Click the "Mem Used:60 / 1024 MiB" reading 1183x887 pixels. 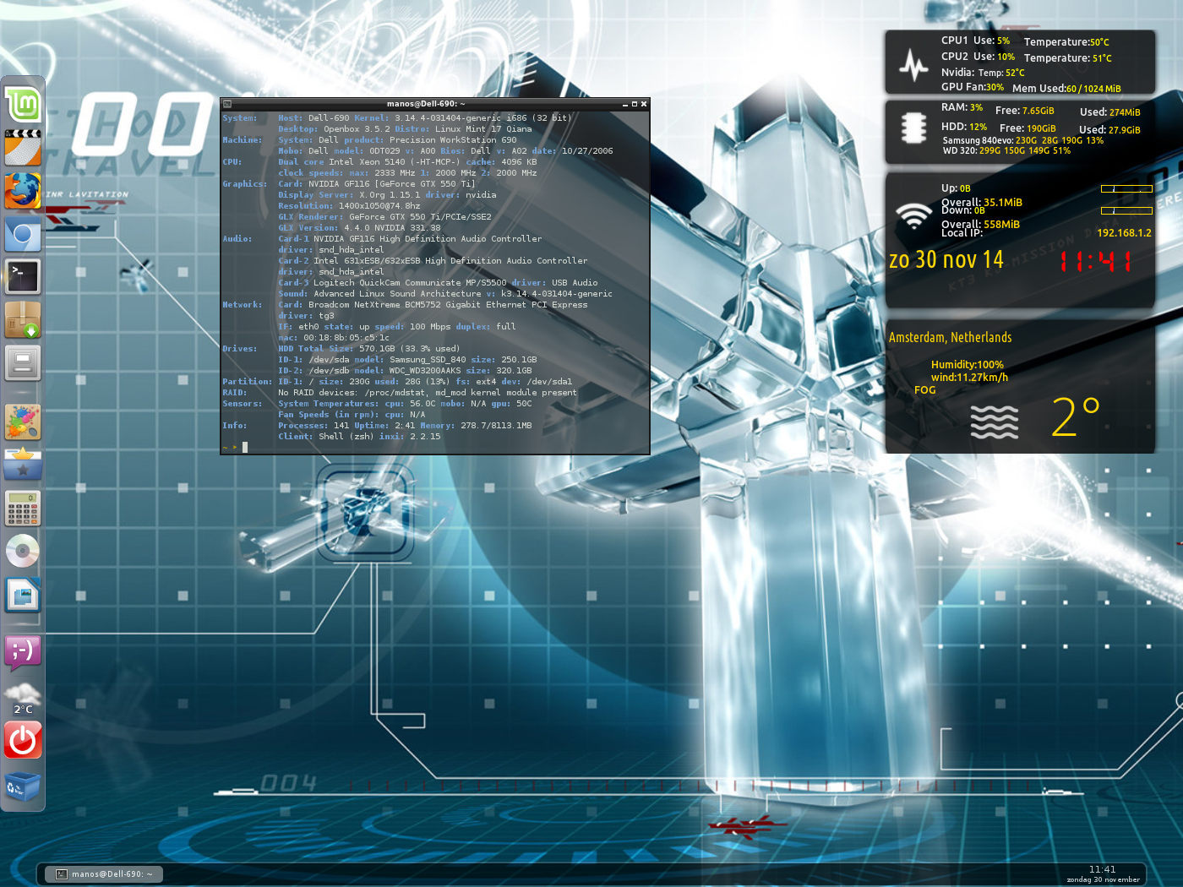(1066, 89)
